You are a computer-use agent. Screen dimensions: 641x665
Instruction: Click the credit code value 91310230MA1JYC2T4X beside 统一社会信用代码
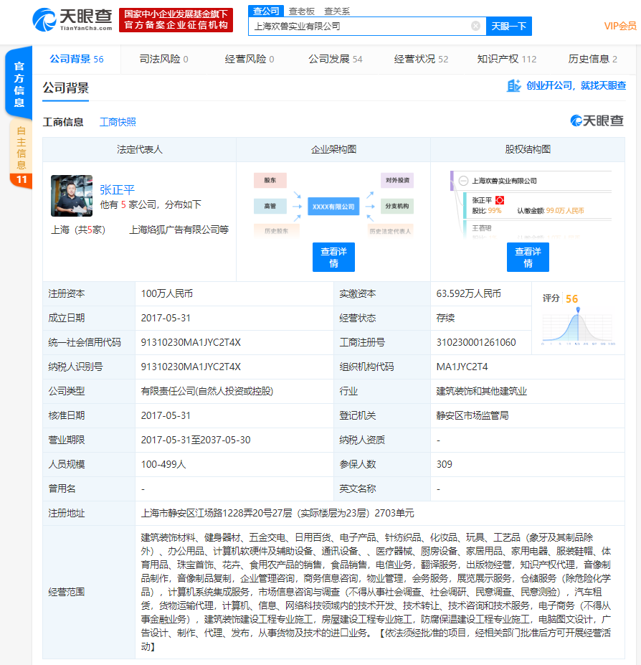[191, 342]
